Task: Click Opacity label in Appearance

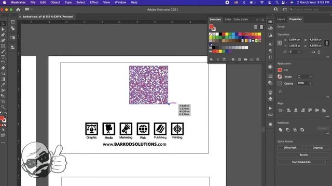Action: pyautogui.click(x=288, y=84)
